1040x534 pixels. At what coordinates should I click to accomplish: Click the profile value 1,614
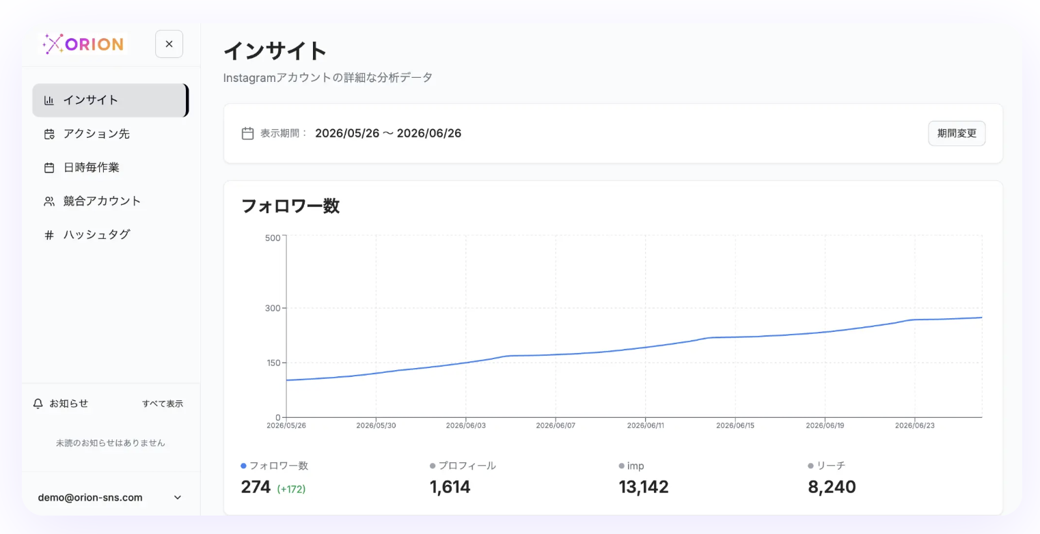coord(450,487)
